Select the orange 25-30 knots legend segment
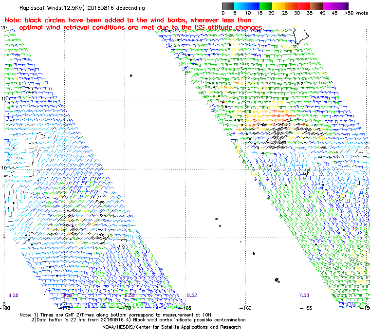Screen dimensions: 370x335 (x=291, y=6)
